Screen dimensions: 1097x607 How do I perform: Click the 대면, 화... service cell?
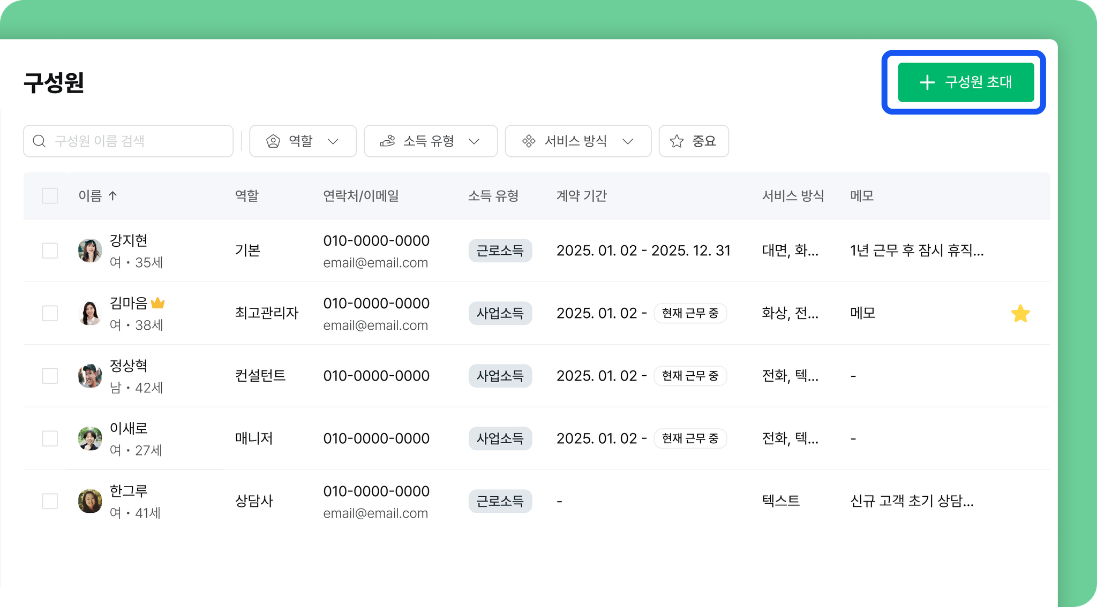pyautogui.click(x=790, y=251)
